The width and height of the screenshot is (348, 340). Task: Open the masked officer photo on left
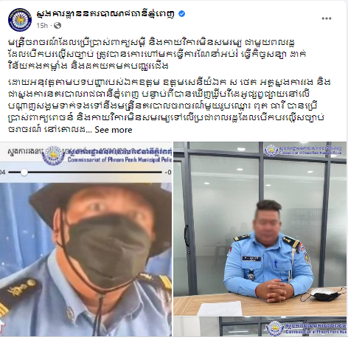pyautogui.click(x=86, y=239)
